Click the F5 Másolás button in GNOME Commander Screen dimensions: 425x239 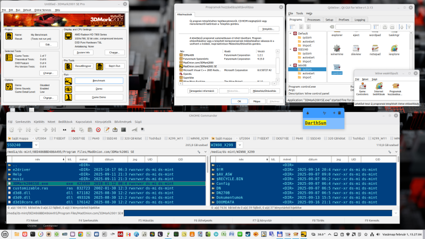click(x=146, y=220)
